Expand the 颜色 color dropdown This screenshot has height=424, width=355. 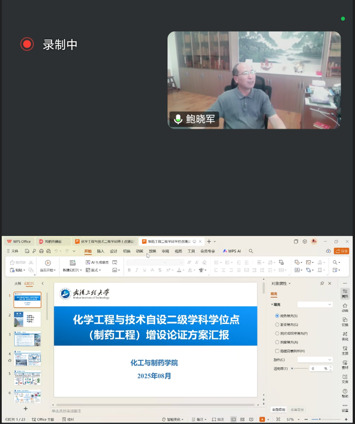tap(315, 359)
